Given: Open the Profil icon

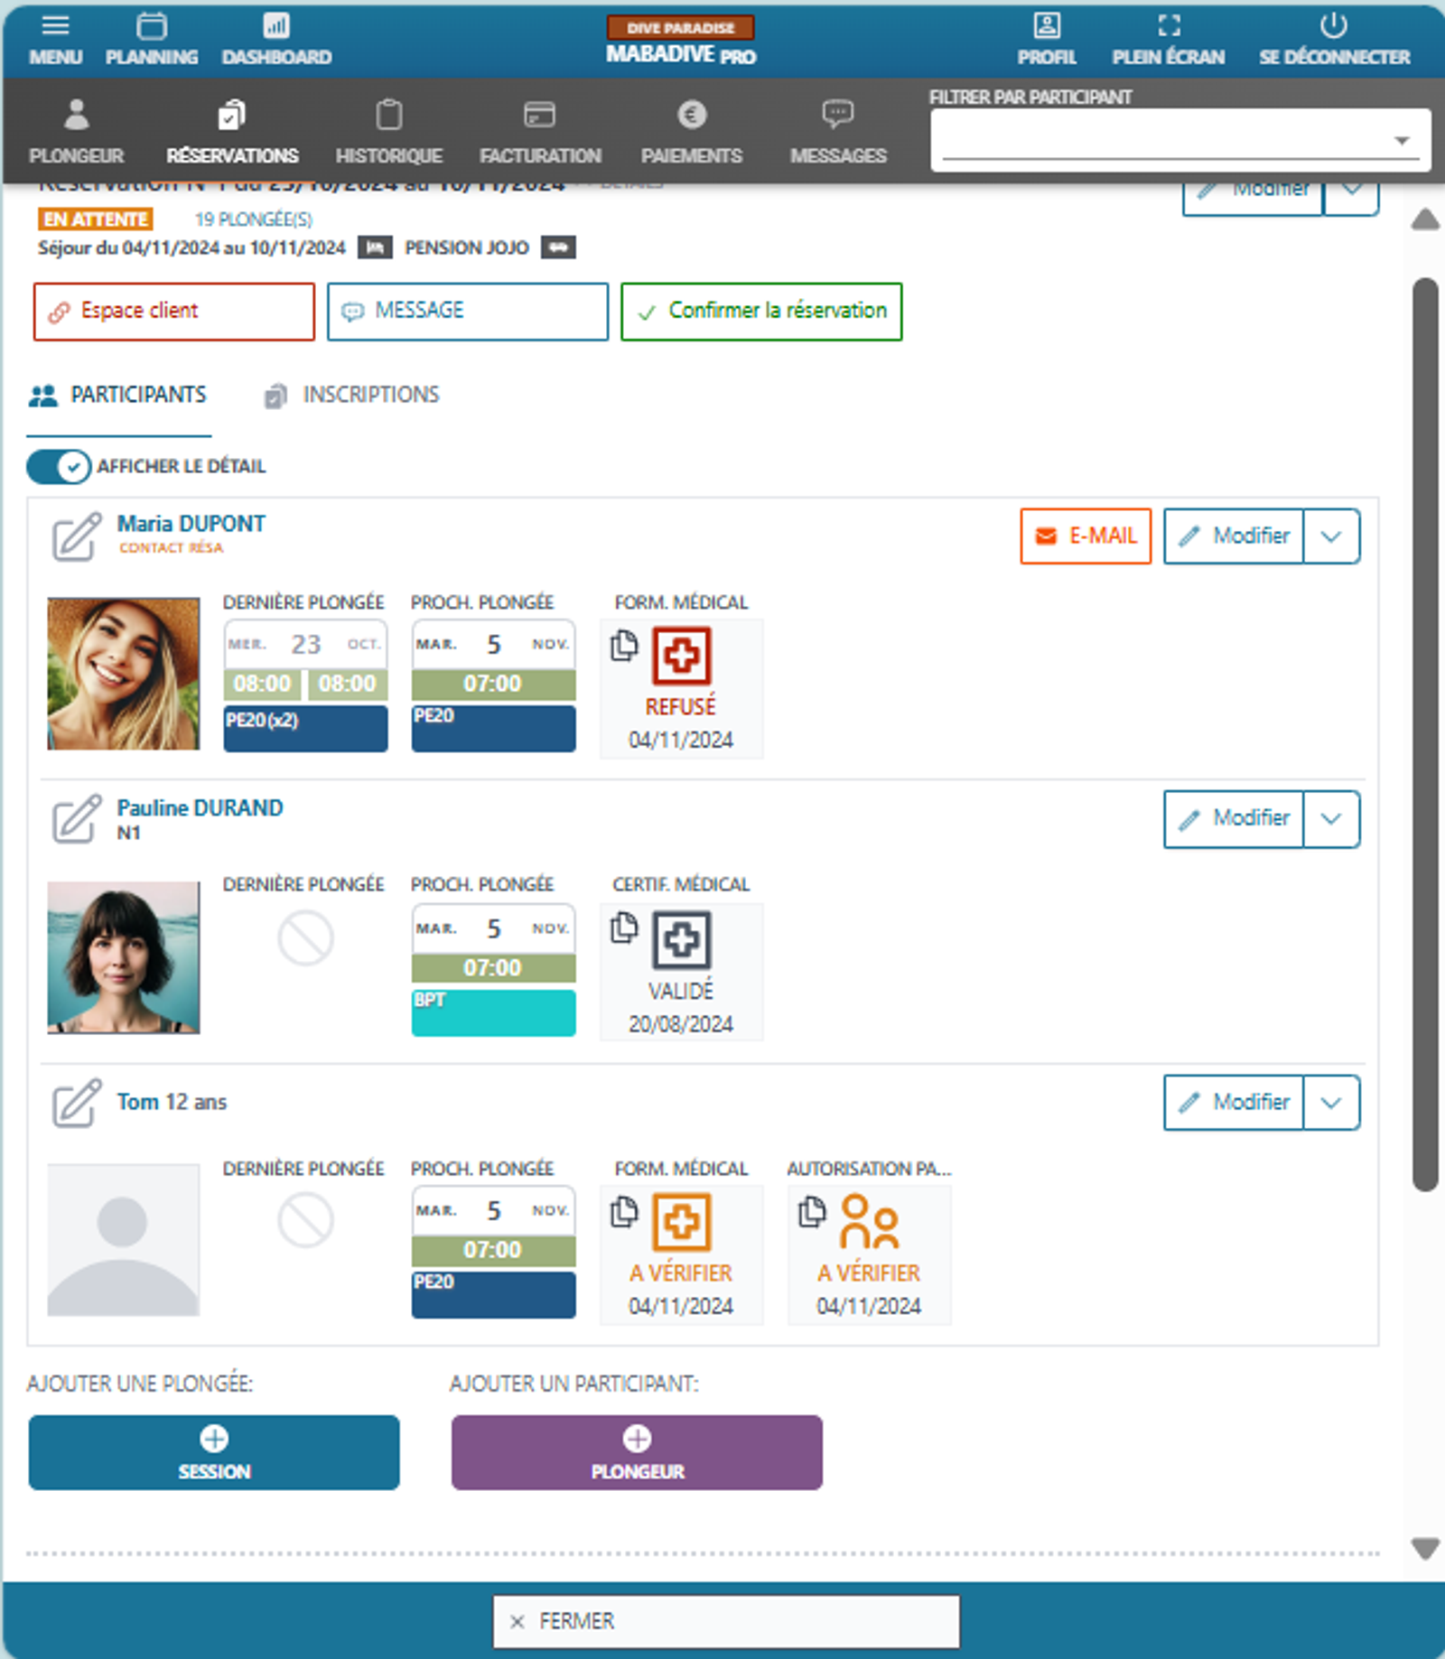Looking at the screenshot, I should coord(1047,25).
